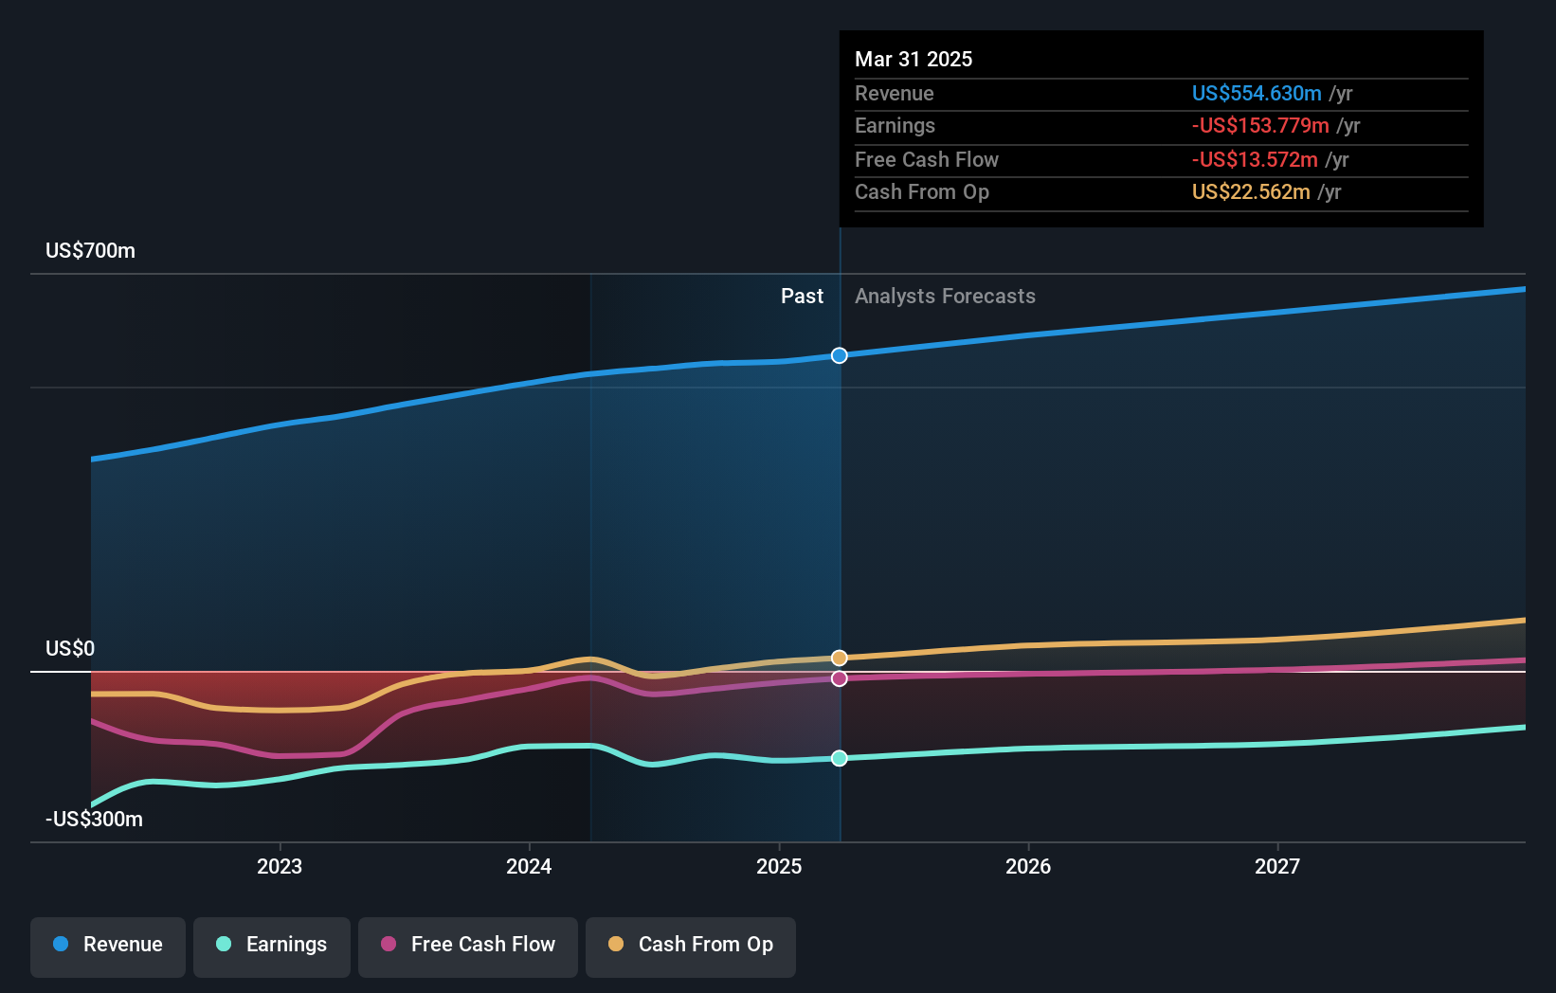Toggle the Free Cash Flow legend item

(468, 947)
